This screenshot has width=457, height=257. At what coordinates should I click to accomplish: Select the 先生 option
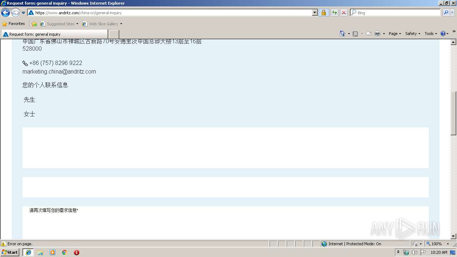pyautogui.click(x=29, y=100)
